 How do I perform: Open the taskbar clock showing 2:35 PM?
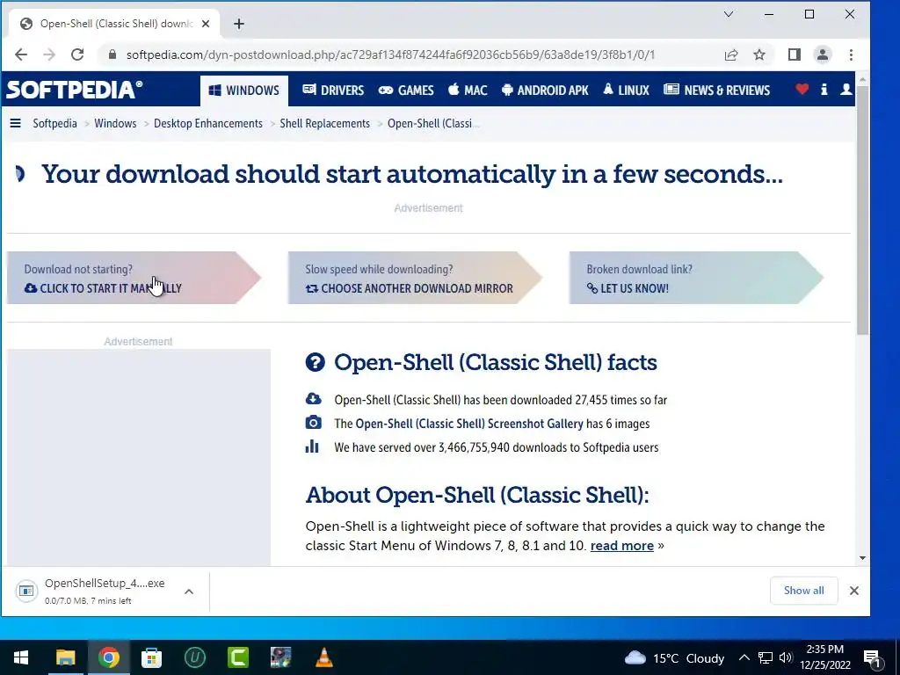click(x=825, y=657)
